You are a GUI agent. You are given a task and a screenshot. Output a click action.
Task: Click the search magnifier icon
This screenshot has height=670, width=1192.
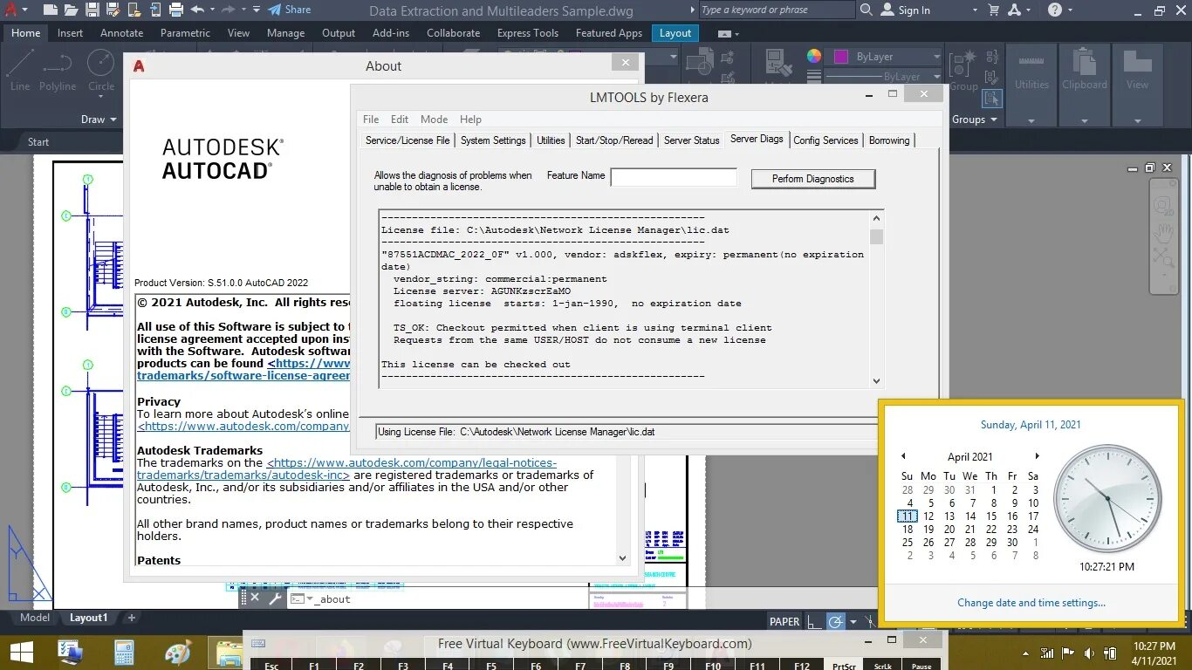[x=866, y=10]
